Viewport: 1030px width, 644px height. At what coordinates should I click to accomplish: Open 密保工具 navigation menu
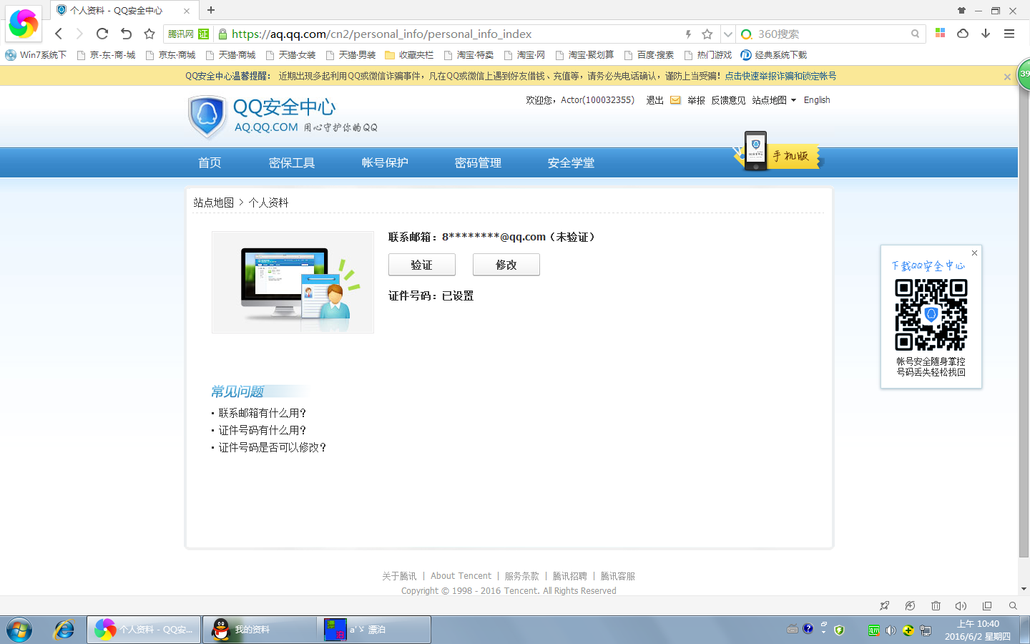point(292,163)
